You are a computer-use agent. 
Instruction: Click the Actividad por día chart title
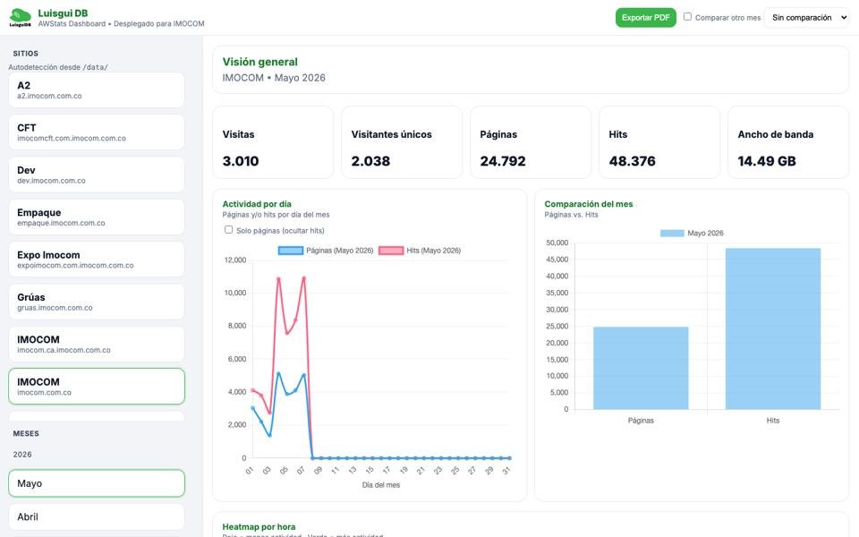click(257, 204)
